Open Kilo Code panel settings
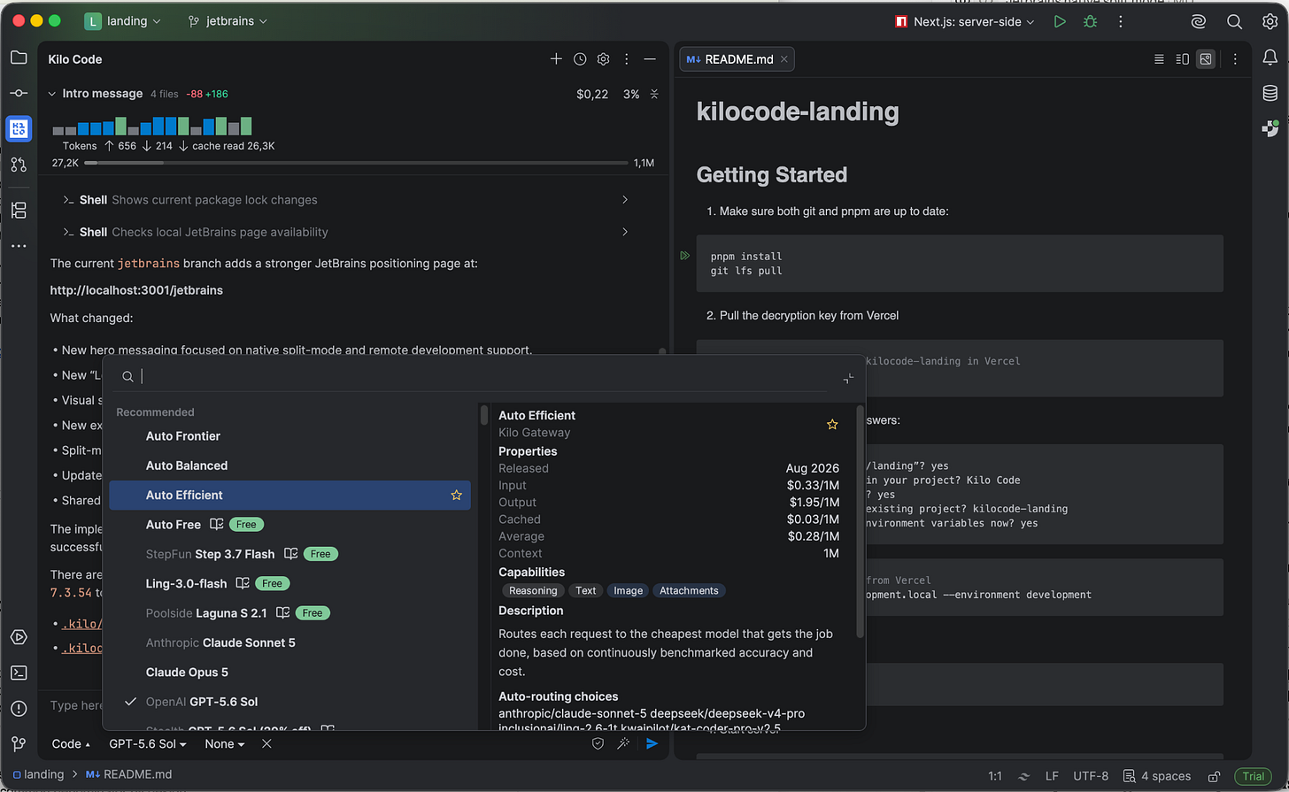 603,59
